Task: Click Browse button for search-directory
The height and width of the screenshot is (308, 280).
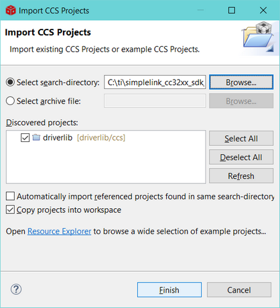Action: pyautogui.click(x=241, y=82)
